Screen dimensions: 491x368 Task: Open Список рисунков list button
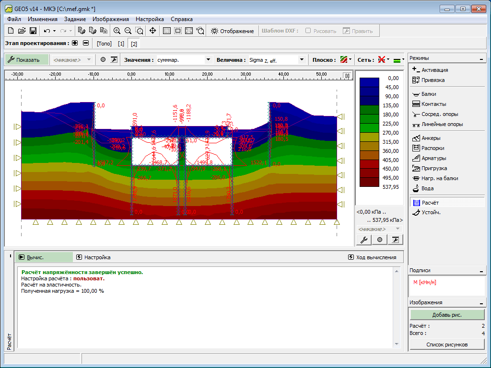click(x=447, y=345)
